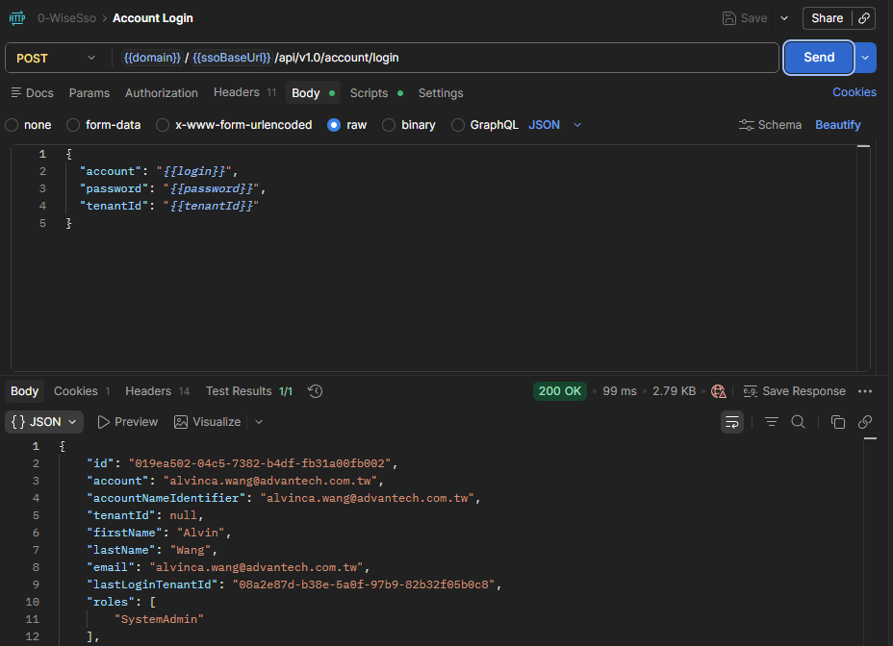Image resolution: width=893 pixels, height=646 pixels.
Task: Click the {{ssoBaseUrl}} variable in URL
Action: point(231,58)
